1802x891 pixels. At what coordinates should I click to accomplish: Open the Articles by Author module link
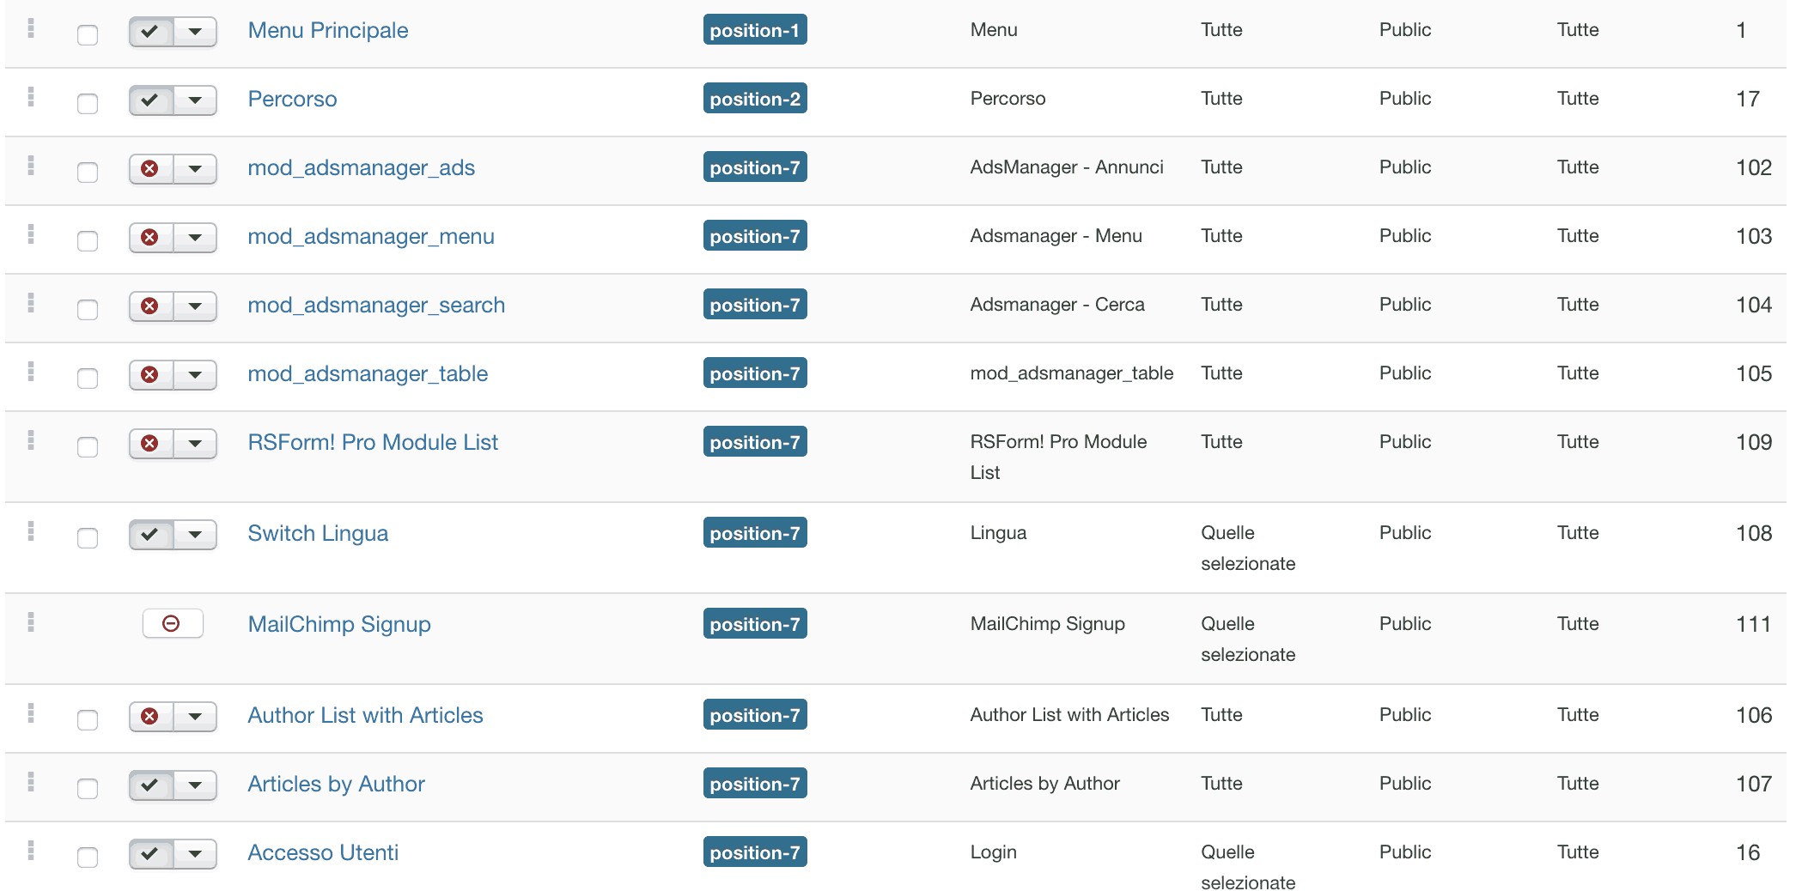[x=336, y=784]
